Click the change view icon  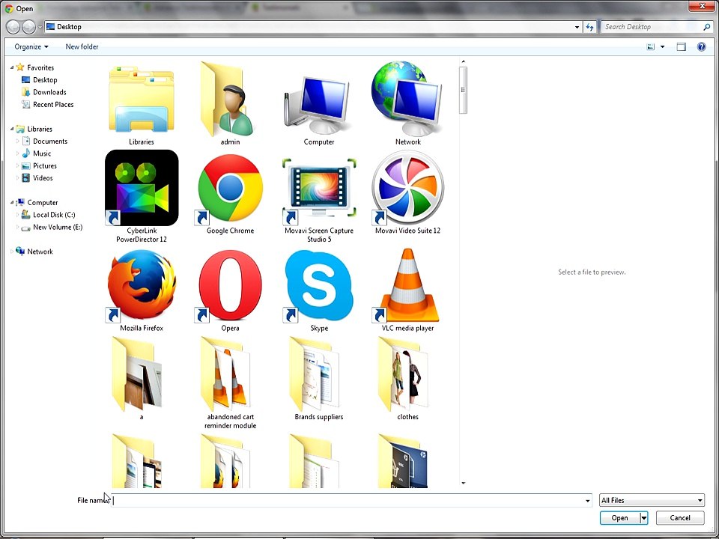click(x=651, y=46)
